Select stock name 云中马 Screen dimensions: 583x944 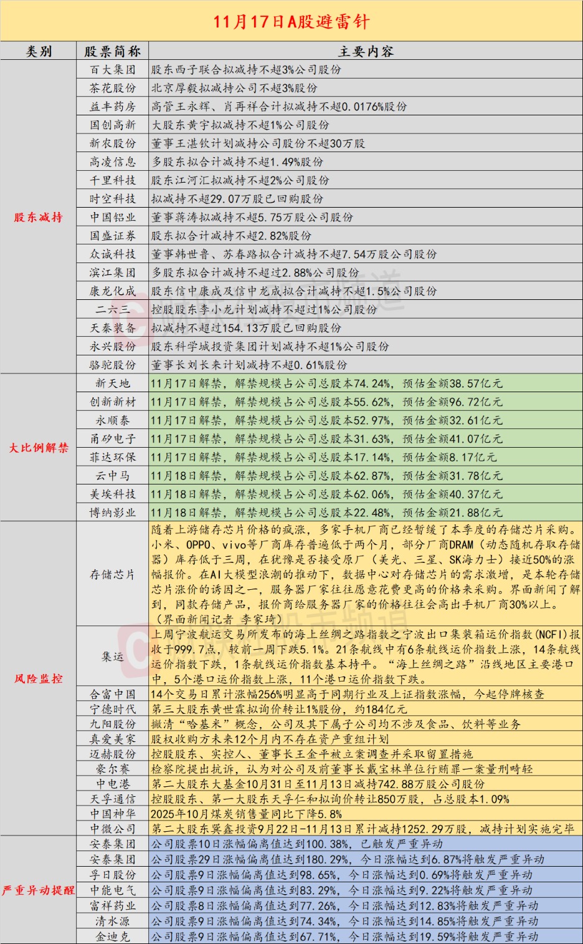pos(113,476)
